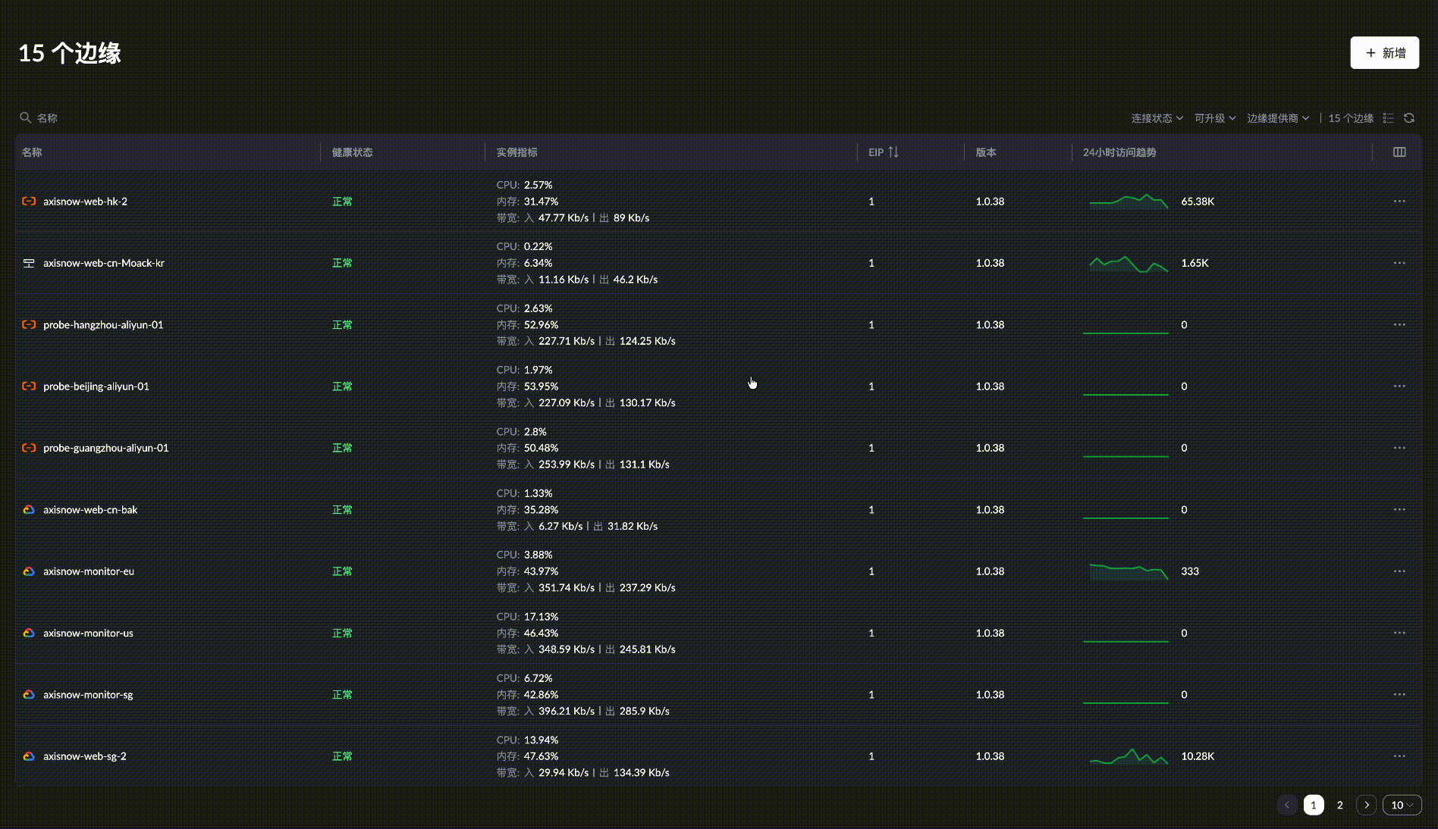Go to page 2 of the table

pos(1340,805)
